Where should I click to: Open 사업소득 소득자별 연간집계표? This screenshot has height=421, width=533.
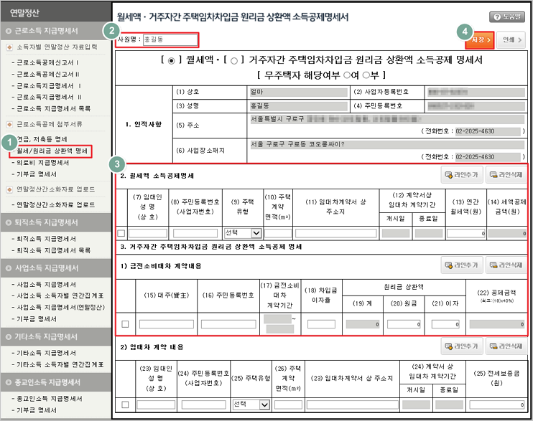pyautogui.click(x=60, y=295)
